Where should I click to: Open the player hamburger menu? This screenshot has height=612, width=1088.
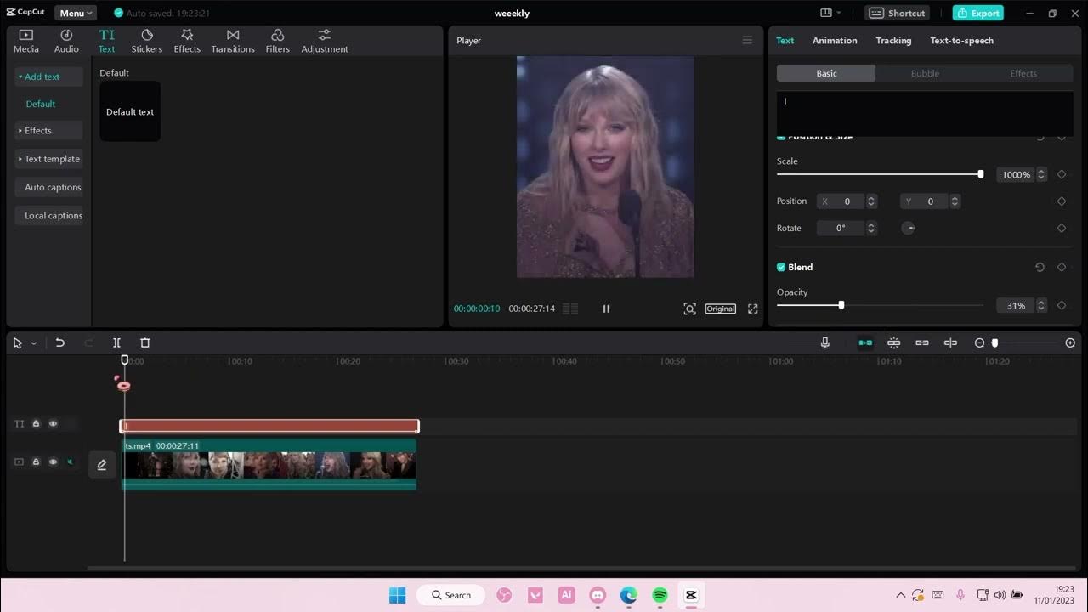coord(747,40)
